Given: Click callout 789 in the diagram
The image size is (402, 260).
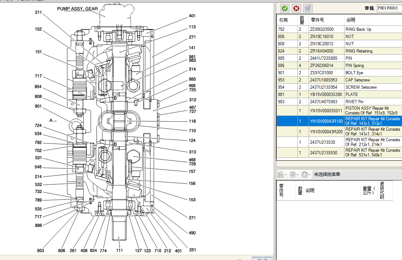Looking at the screenshot, I should pos(38,200).
